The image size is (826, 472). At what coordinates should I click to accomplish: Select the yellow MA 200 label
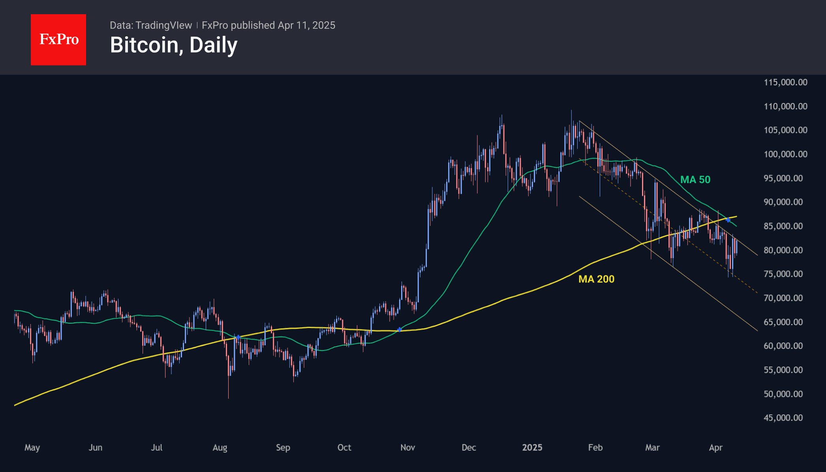(x=596, y=279)
